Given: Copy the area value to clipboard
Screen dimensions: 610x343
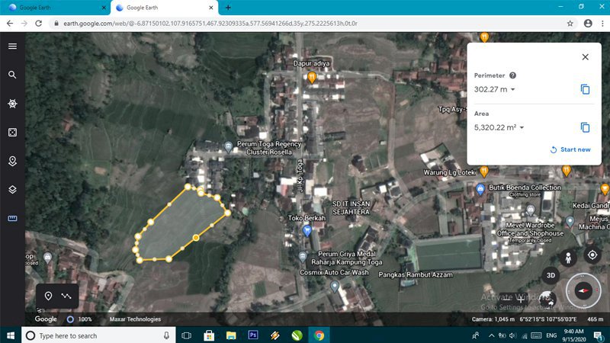Looking at the screenshot, I should [585, 127].
